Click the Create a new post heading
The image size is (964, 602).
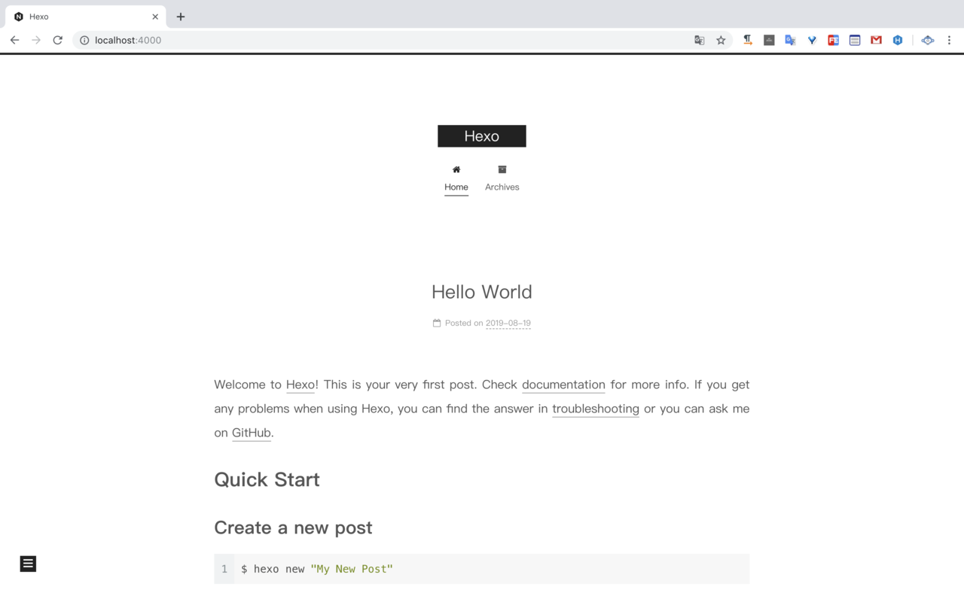tap(293, 528)
